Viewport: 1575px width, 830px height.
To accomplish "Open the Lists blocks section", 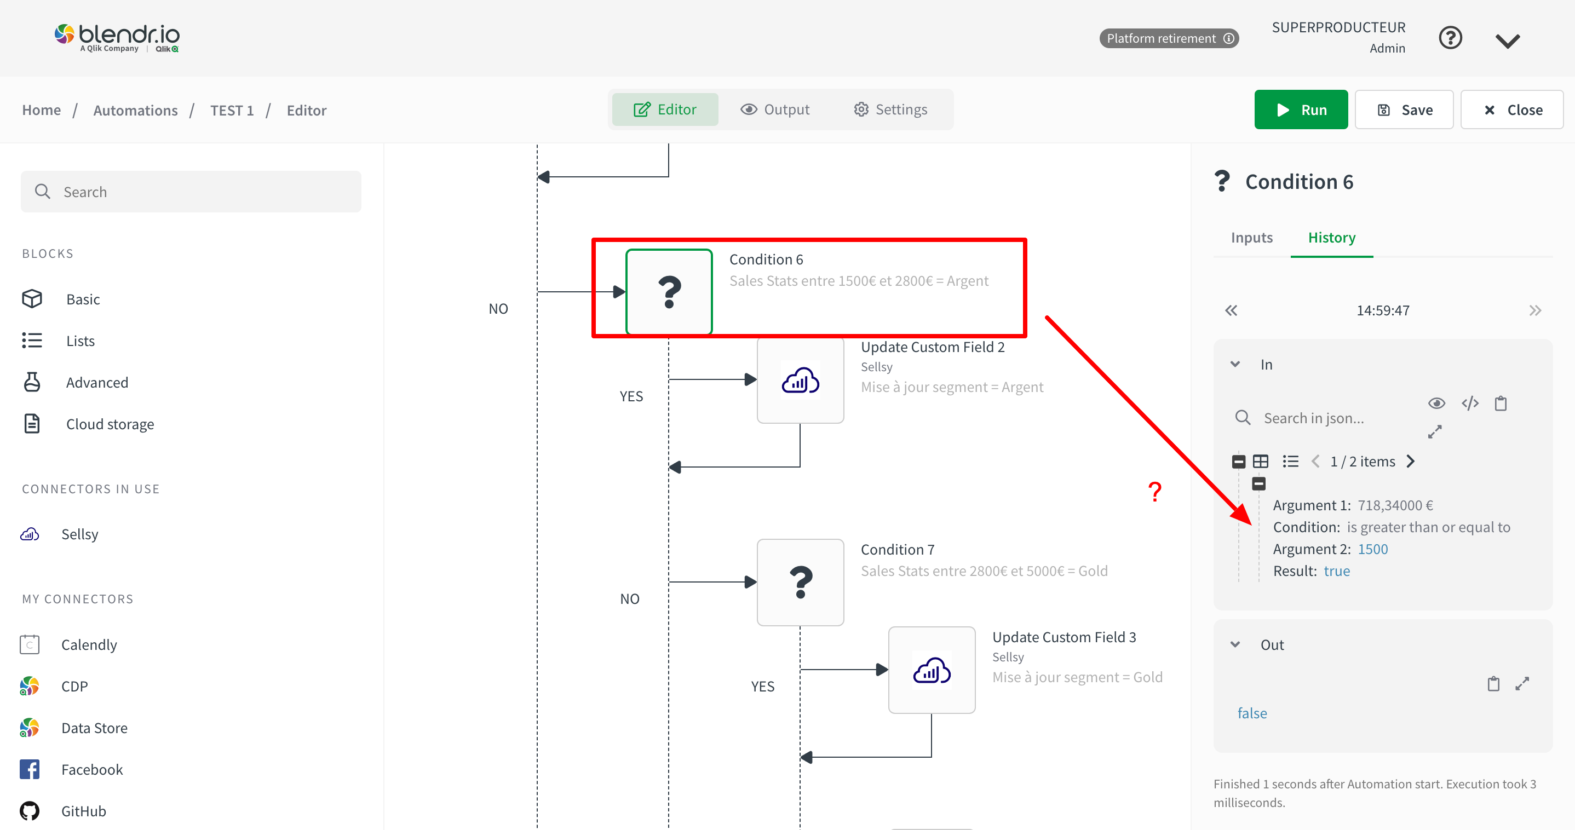I will click(x=79, y=341).
